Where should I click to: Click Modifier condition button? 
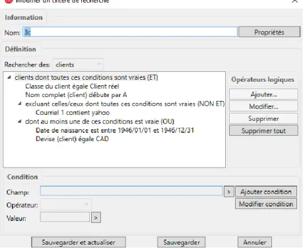(266, 204)
